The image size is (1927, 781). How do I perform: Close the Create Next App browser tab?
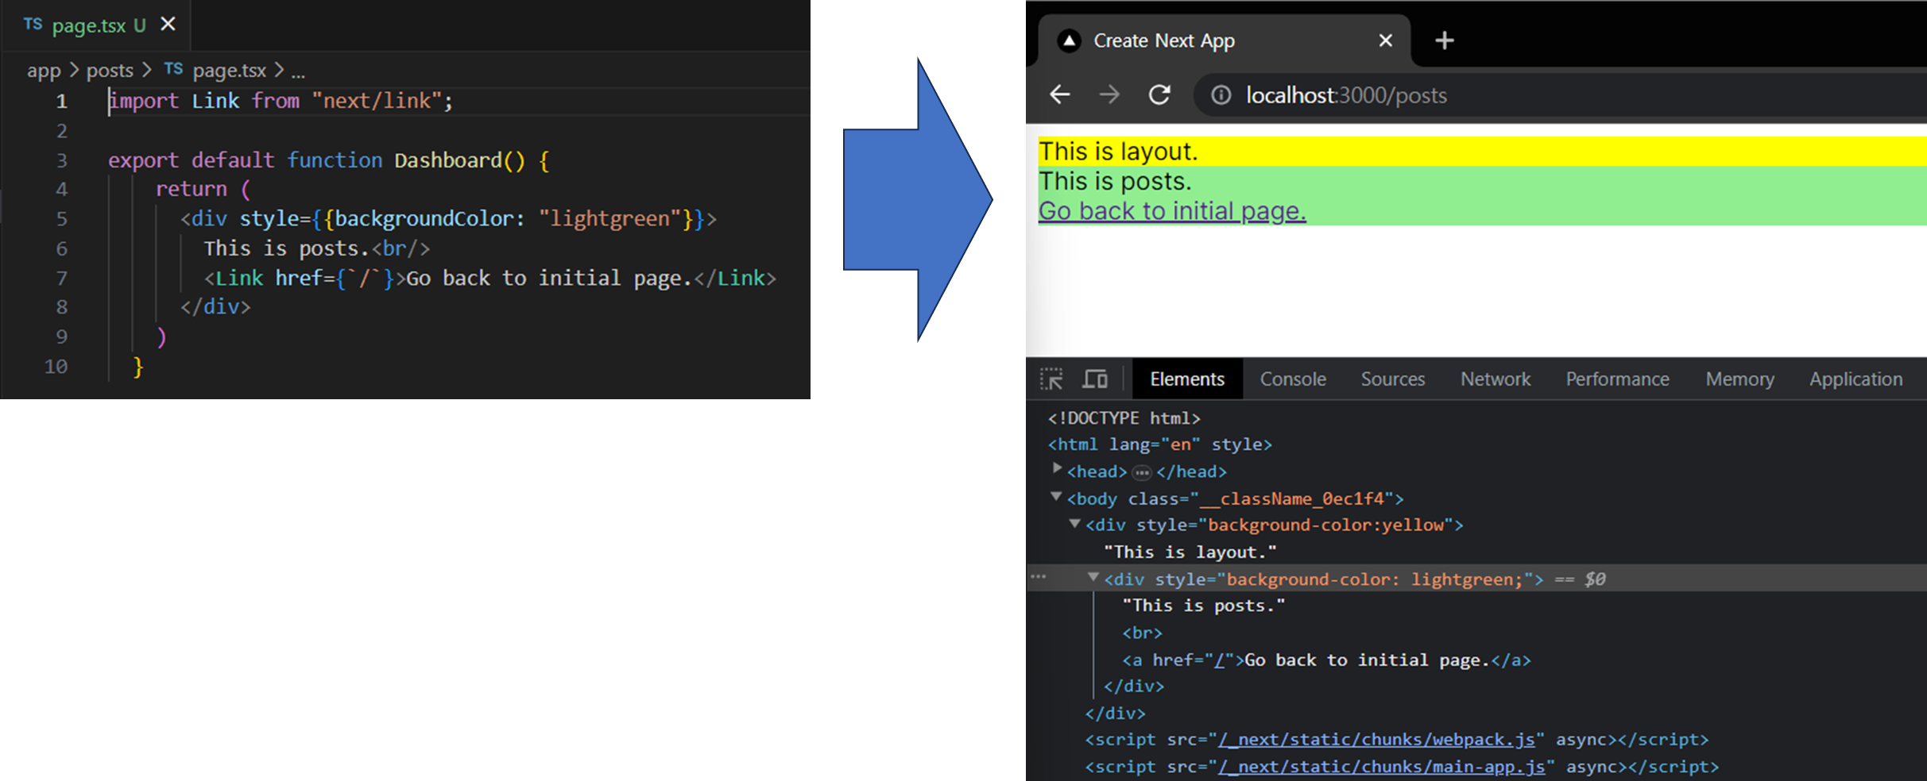[1385, 40]
